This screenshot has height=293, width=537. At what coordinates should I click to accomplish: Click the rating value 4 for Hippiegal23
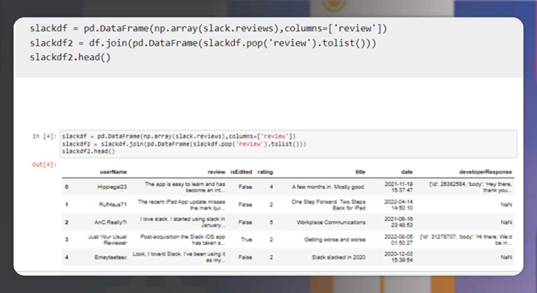tap(271, 187)
